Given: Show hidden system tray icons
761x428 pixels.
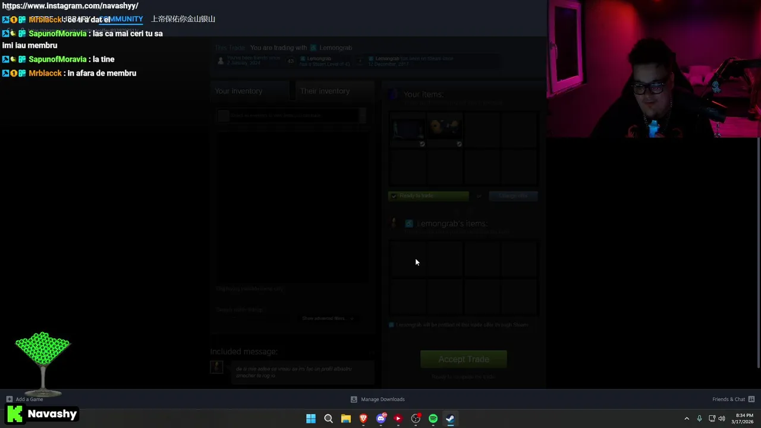Looking at the screenshot, I should coord(687,418).
